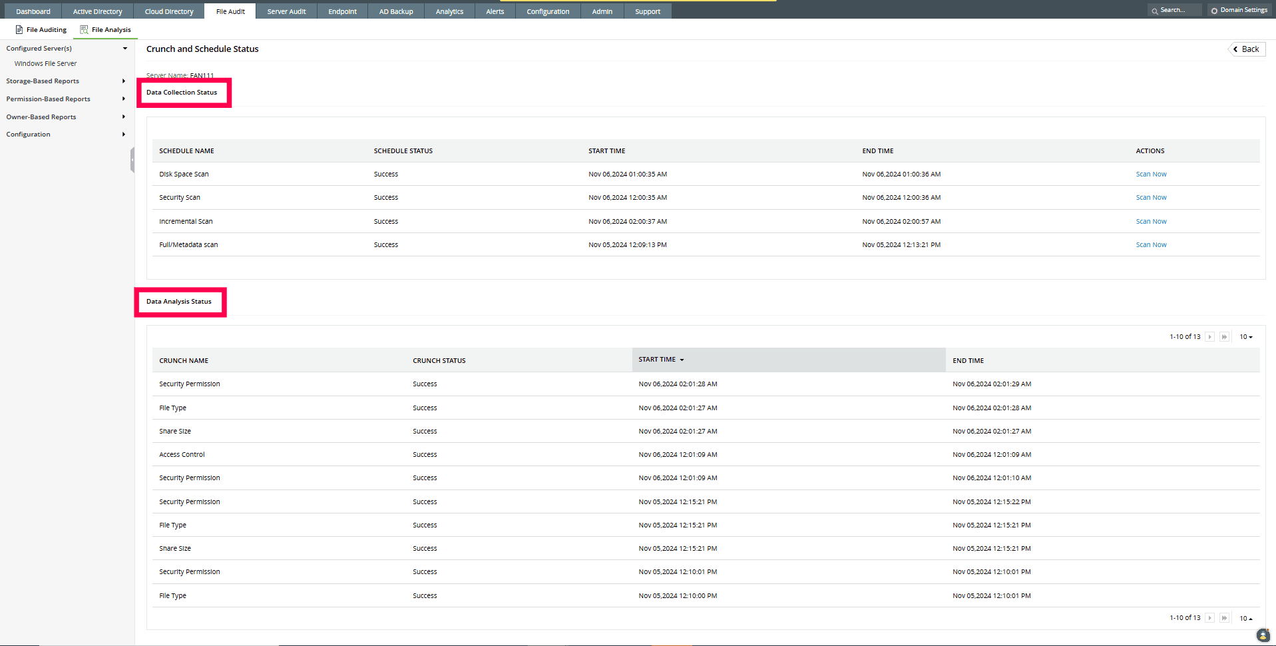Screen dimensions: 1276x646
Task: Toggle sort order on the START TIME column
Action: pos(684,359)
